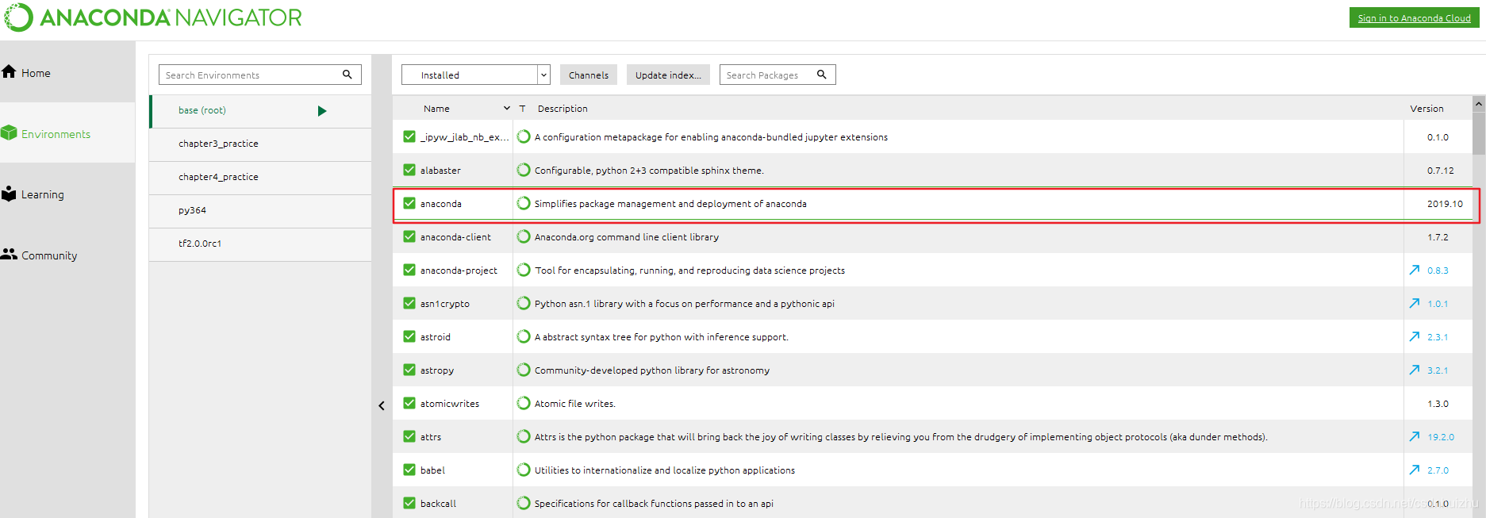The image size is (1486, 518).
Task: Select the chapter4_practice environment
Action: 260,178
